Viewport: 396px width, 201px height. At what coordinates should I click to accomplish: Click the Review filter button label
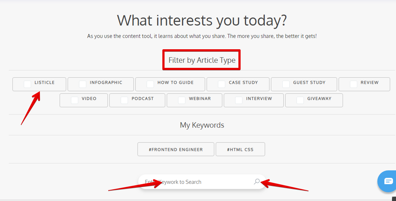pos(369,82)
